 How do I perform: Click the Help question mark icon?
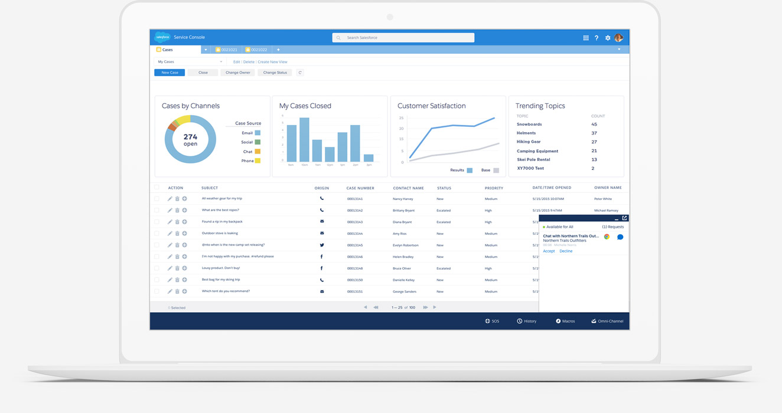coord(597,38)
